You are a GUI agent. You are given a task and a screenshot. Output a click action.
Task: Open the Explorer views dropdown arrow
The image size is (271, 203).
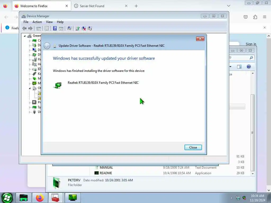231,67
